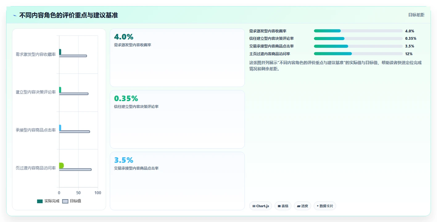Click the 4.0% value in the first card
Image resolution: width=437 pixels, height=222 pixels.
pos(124,37)
